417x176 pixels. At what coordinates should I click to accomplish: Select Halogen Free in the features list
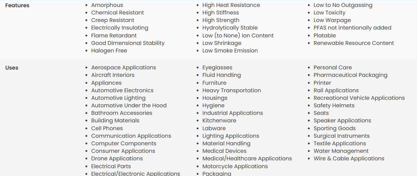(109, 51)
